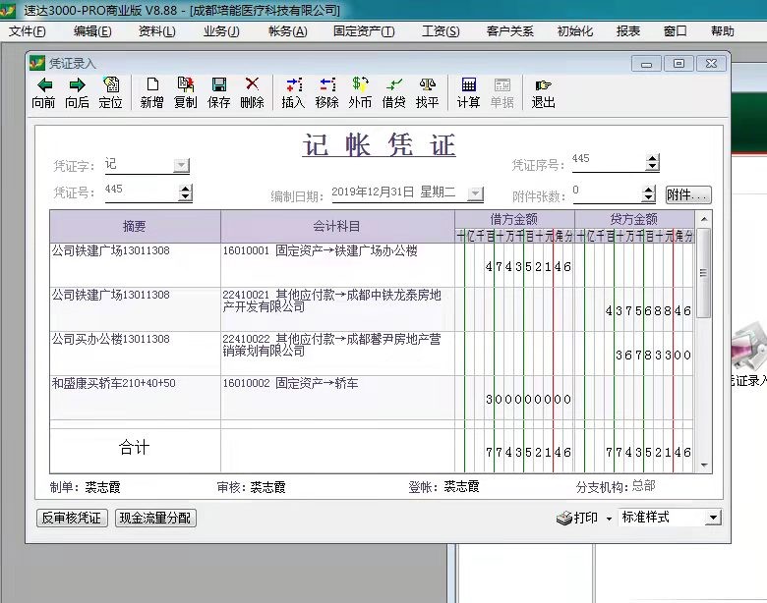
Task: Click the 向后 (next voucher) arrow icon
Action: click(77, 86)
